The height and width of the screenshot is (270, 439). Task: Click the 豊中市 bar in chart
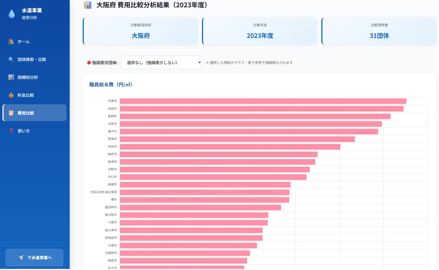pyautogui.click(x=249, y=131)
